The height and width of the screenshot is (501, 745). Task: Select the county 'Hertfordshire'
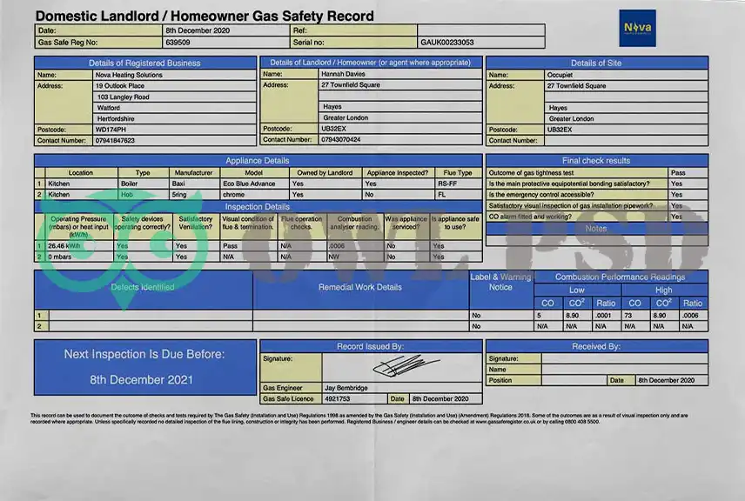click(x=116, y=118)
